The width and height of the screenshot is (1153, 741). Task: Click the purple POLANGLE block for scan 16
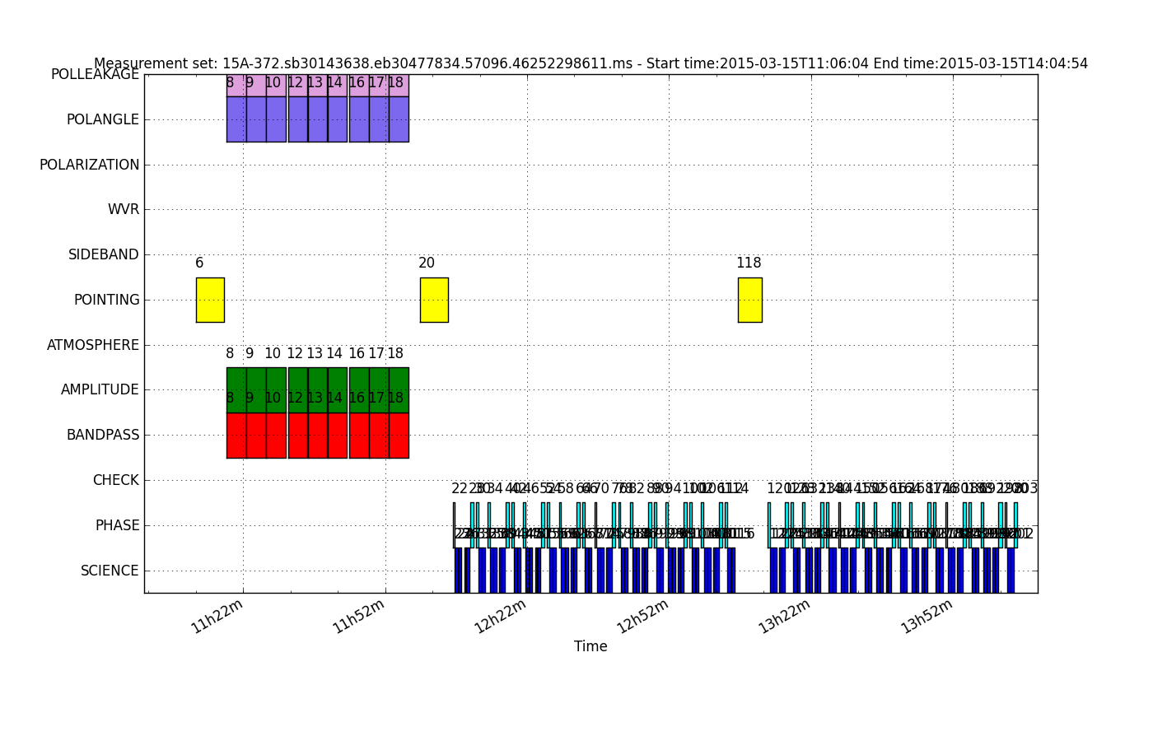(x=359, y=119)
